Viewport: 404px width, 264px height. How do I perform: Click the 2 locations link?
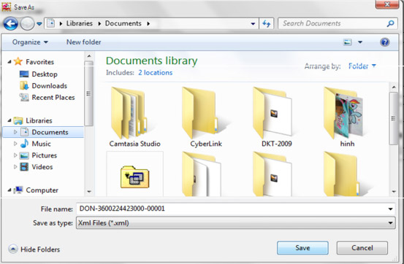[x=155, y=72]
